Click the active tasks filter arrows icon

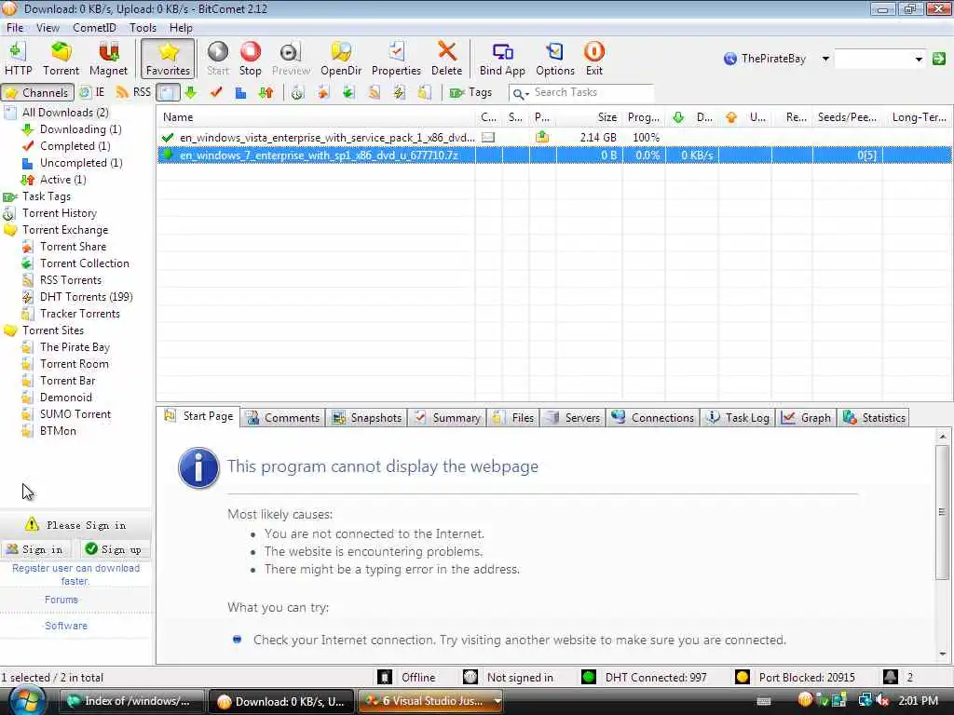click(x=266, y=92)
